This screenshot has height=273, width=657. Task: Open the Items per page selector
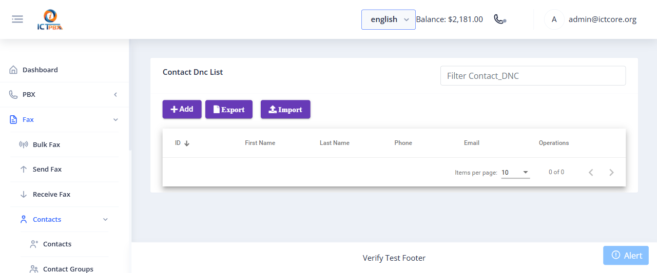tap(515, 173)
